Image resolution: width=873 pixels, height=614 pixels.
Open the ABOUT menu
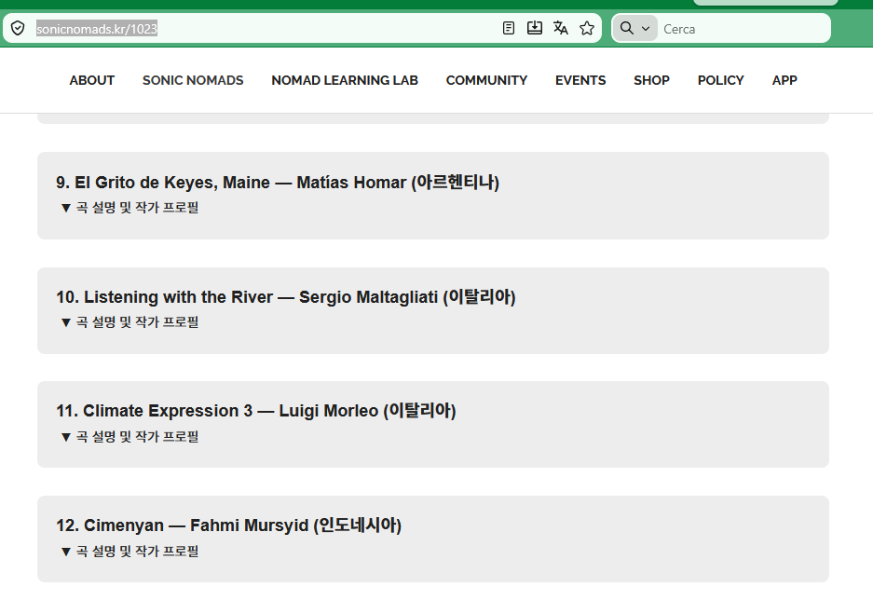point(92,80)
